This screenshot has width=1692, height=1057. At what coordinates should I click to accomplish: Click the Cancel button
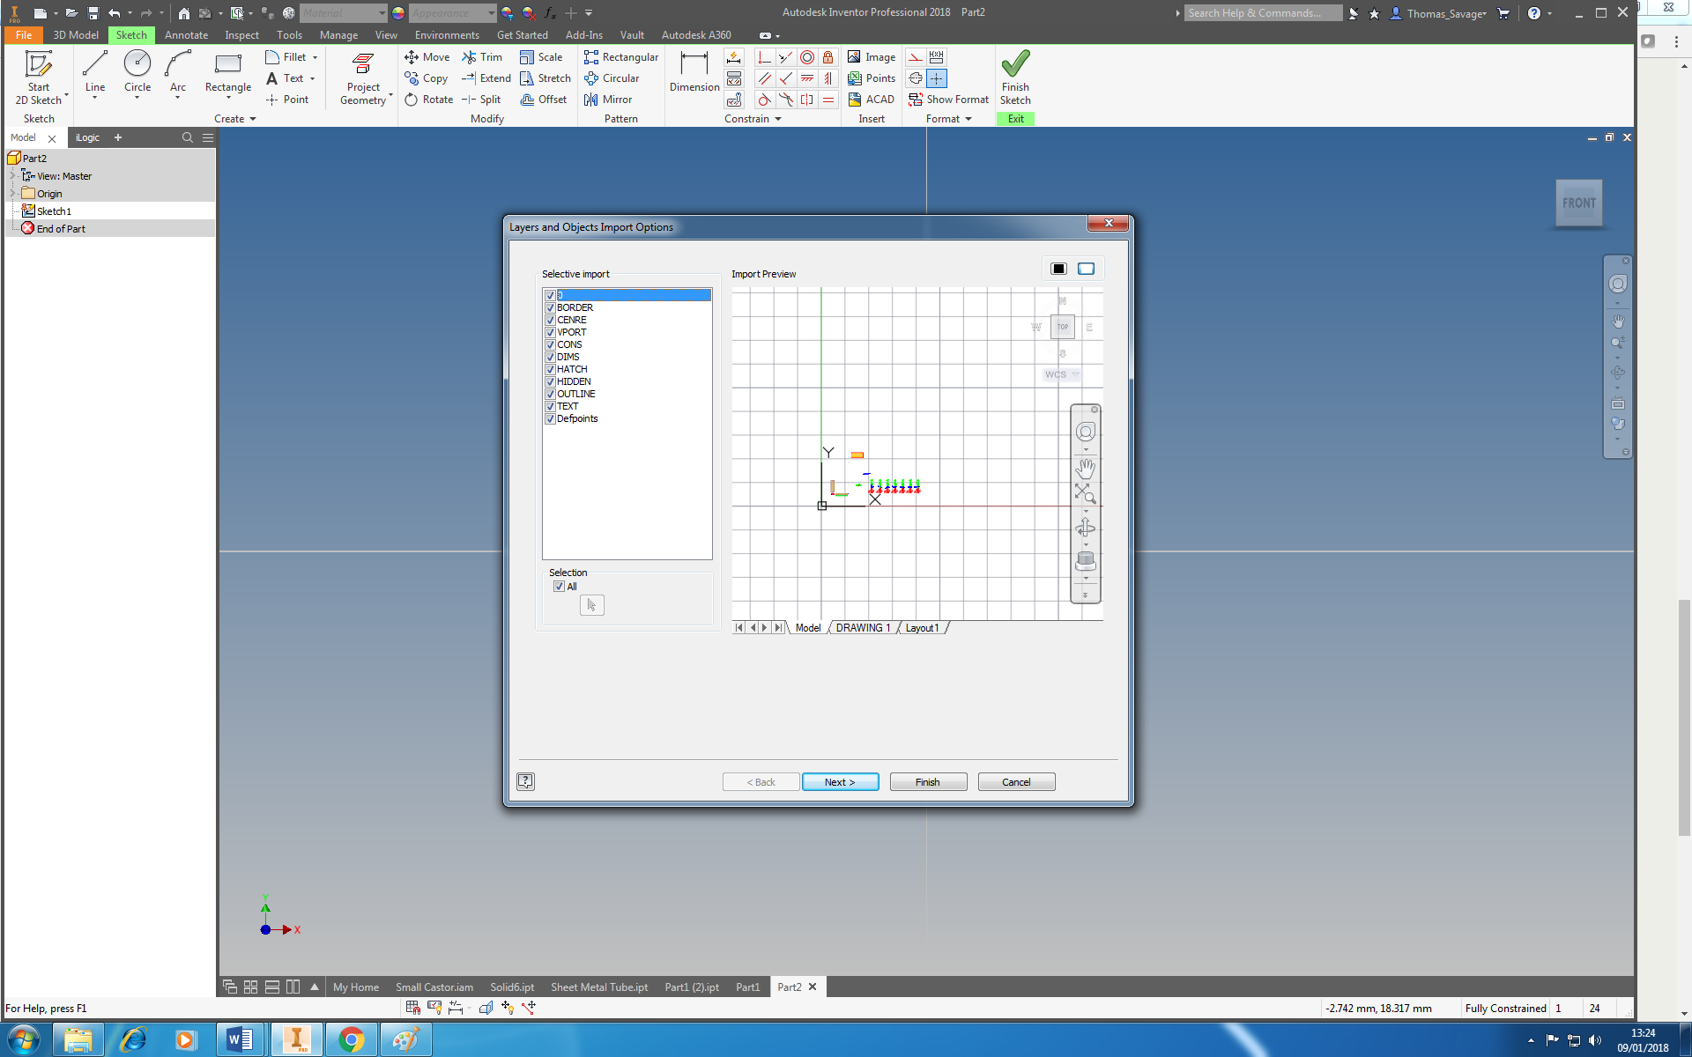(1016, 782)
